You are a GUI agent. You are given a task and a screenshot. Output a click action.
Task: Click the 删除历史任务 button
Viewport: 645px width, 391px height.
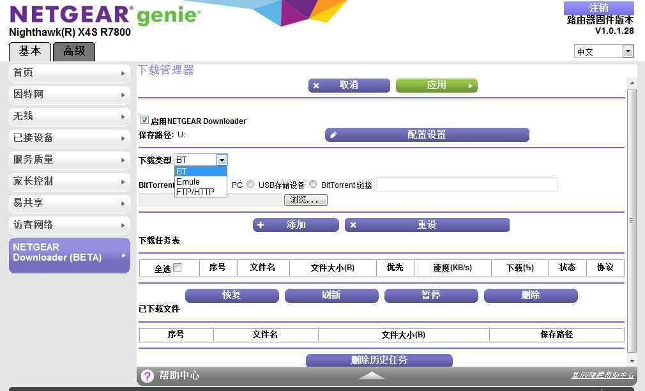point(379,360)
